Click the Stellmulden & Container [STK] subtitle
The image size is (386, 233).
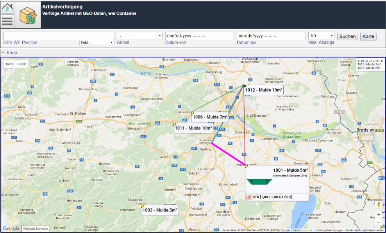click(290, 176)
